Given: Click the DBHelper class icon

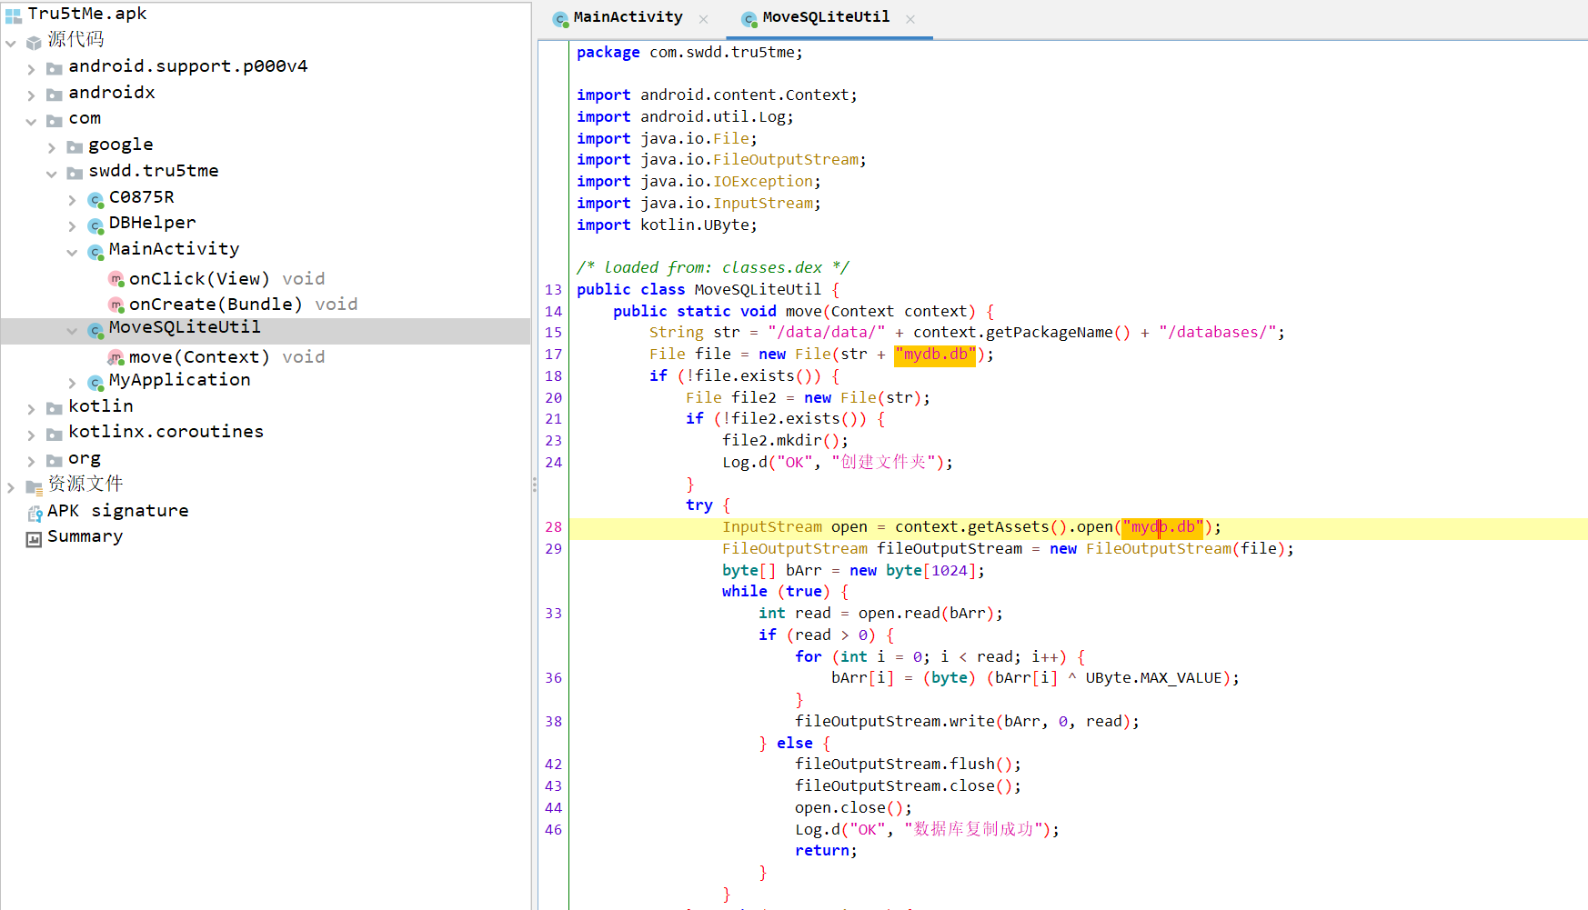Looking at the screenshot, I should point(95,225).
